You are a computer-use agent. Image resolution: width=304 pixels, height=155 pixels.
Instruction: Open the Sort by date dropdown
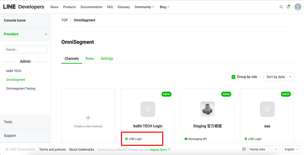click(279, 77)
